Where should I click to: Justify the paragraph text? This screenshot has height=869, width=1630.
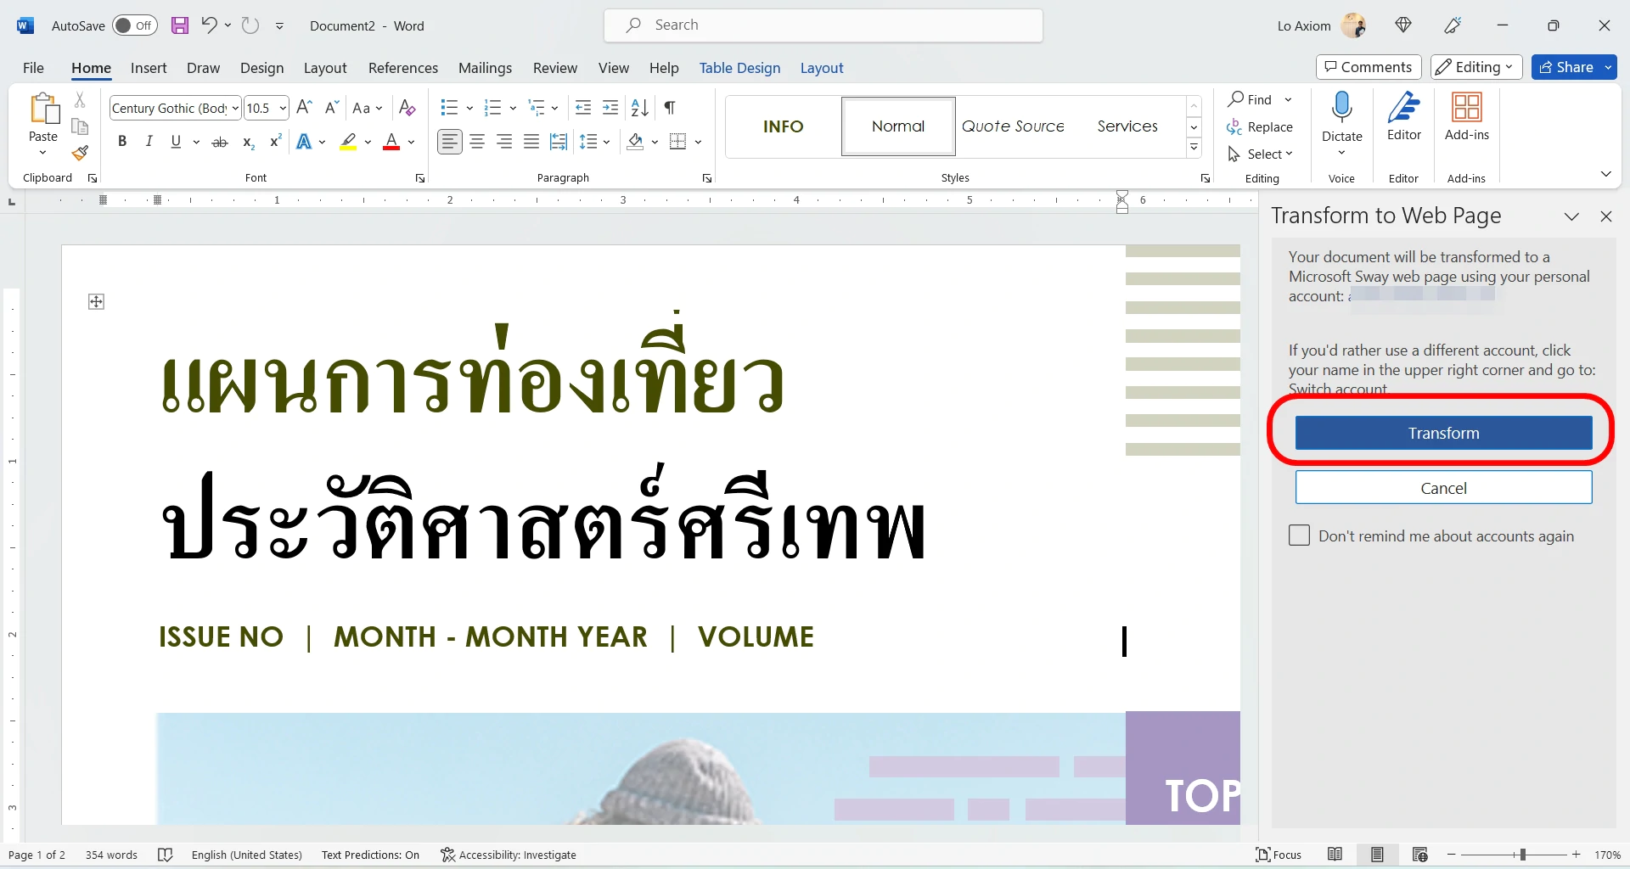[531, 142]
